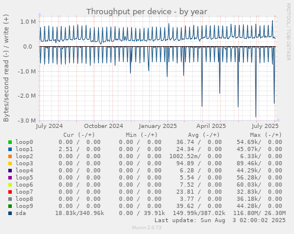Click the 0.0 y-axis label
Viewport: 294px width, 234px height.
[x=28, y=47]
